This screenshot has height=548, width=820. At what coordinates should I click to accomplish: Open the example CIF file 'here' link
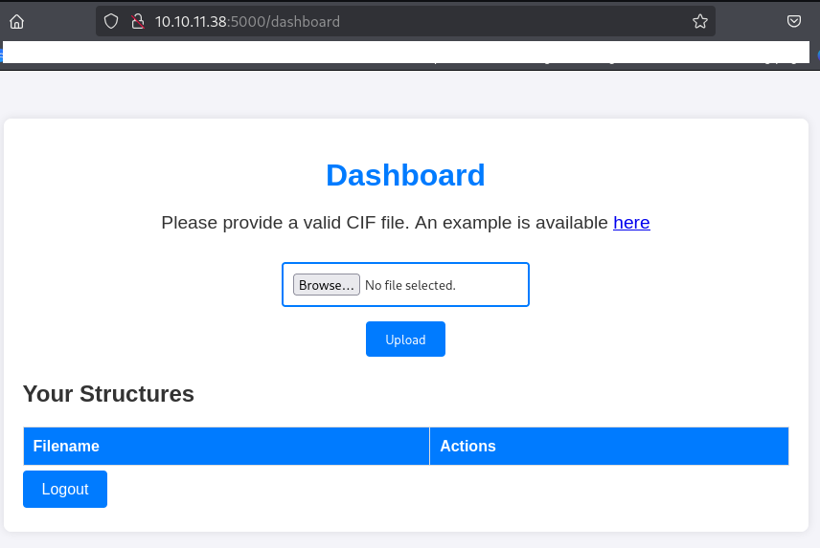631,223
